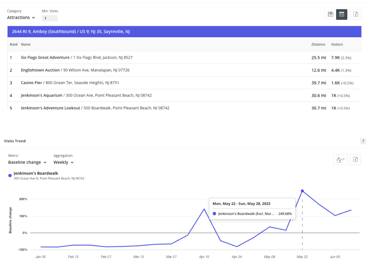Edit the Min. Visits input field
Screen dimensions: 369x270
click(x=49, y=18)
